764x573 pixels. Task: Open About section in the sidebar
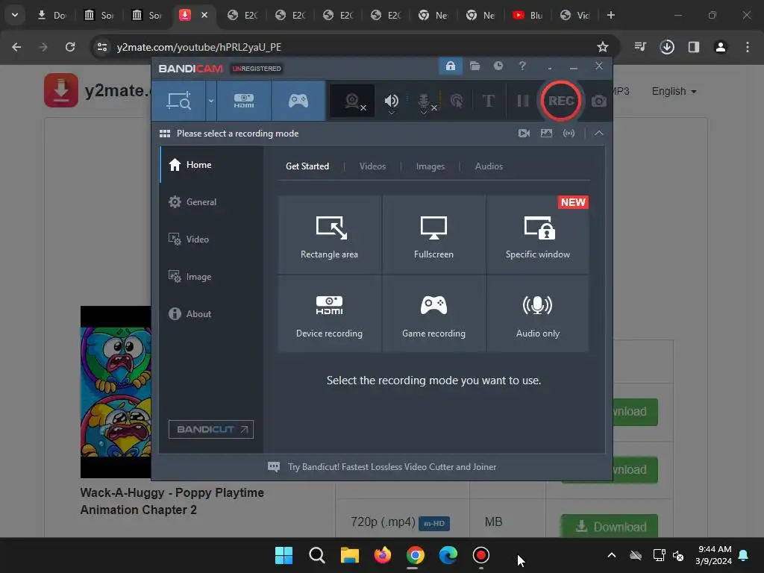pos(211,314)
